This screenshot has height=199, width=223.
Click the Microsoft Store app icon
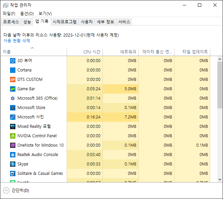tap(13, 108)
